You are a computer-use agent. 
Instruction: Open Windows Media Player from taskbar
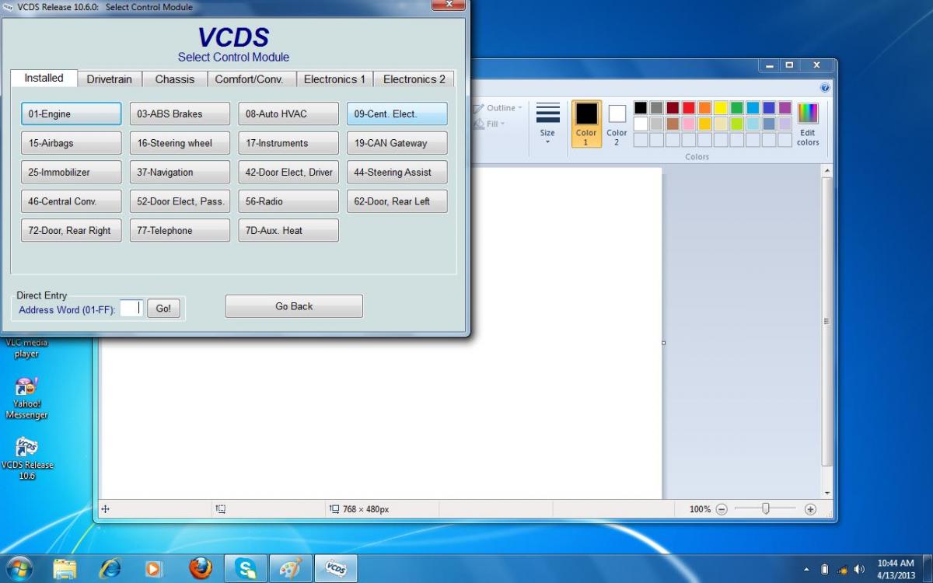click(154, 569)
